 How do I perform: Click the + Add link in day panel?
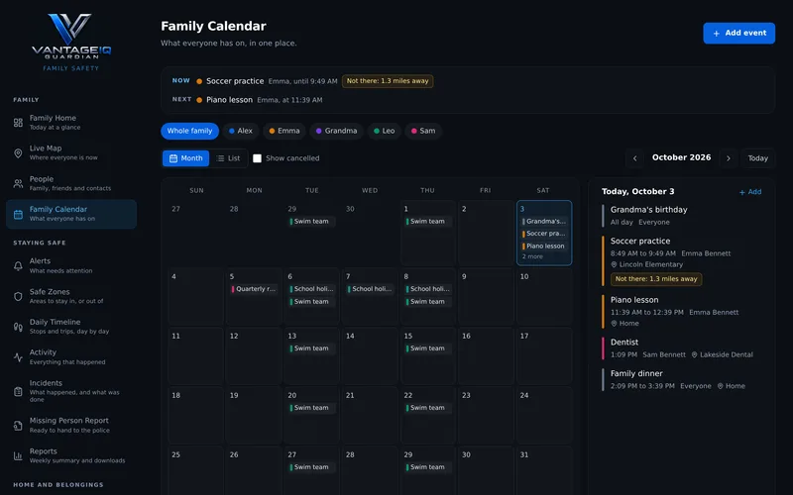tap(750, 192)
